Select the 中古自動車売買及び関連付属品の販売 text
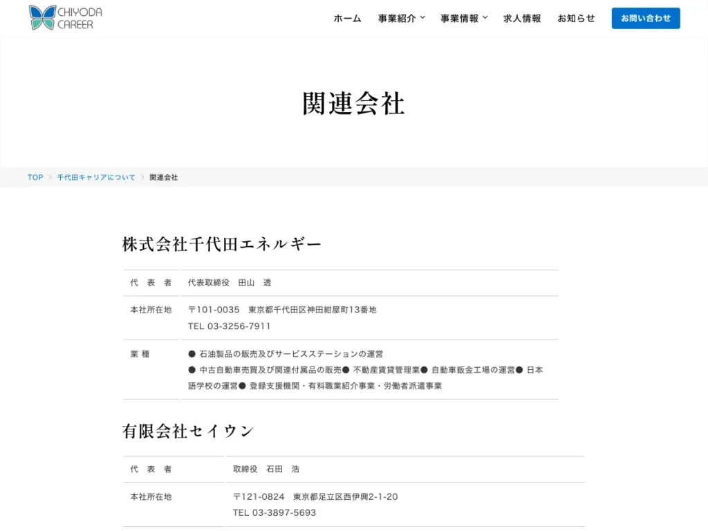This screenshot has width=708, height=531. (x=270, y=370)
